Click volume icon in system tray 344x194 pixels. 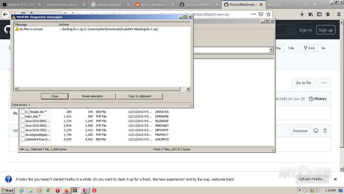click(x=306, y=190)
